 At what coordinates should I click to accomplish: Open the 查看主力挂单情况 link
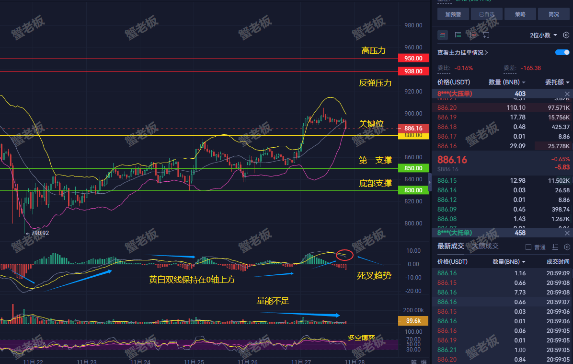point(462,53)
